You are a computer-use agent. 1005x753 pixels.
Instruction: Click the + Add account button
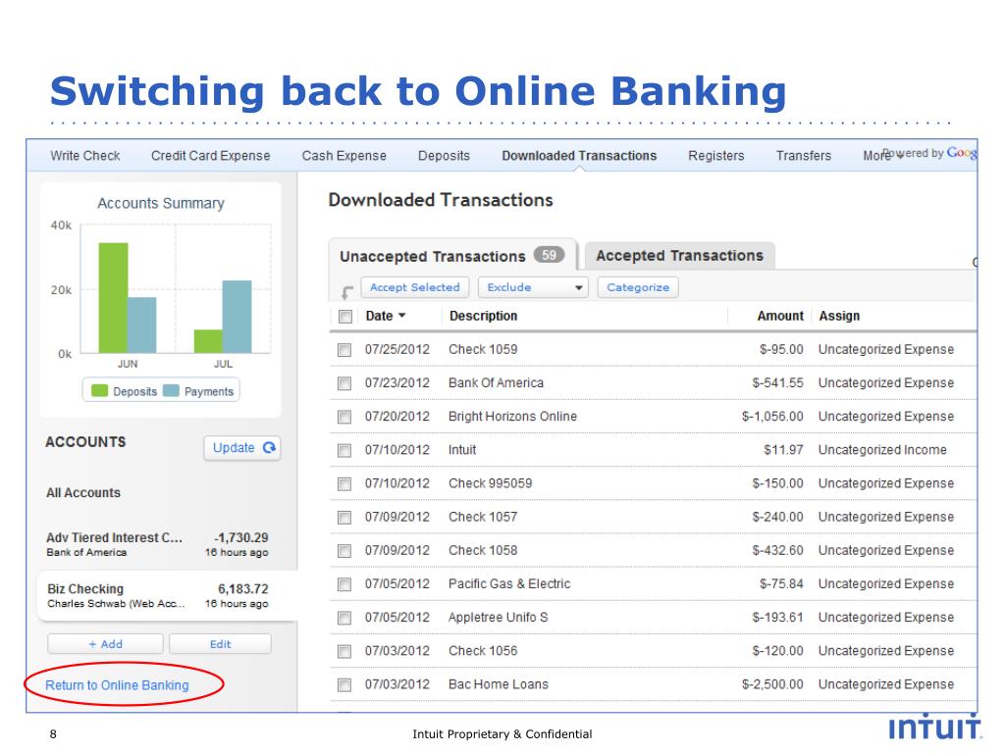coord(105,644)
